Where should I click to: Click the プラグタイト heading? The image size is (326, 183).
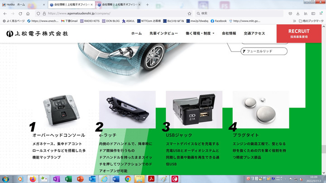click(246, 135)
